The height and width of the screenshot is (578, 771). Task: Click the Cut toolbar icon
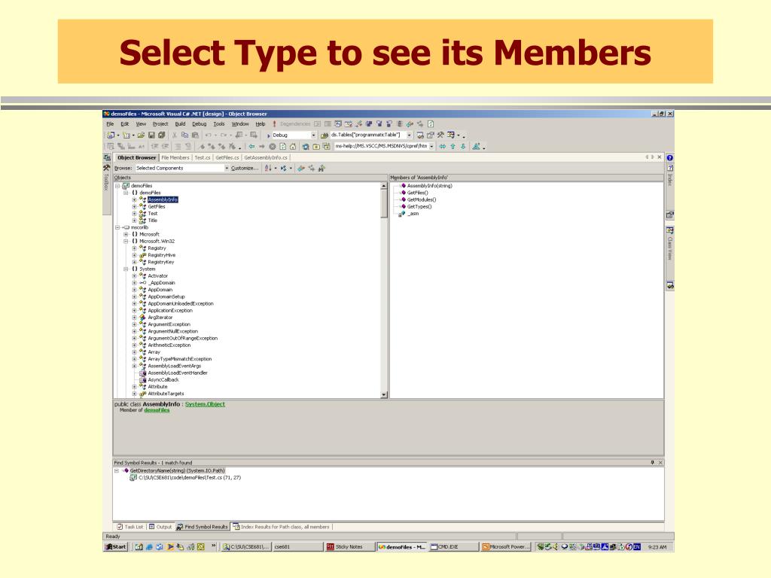(174, 135)
